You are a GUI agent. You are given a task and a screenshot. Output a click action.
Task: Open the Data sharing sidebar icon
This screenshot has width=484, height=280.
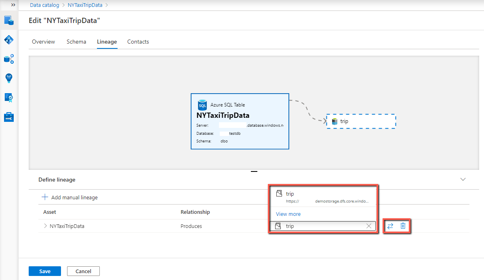pos(8,59)
